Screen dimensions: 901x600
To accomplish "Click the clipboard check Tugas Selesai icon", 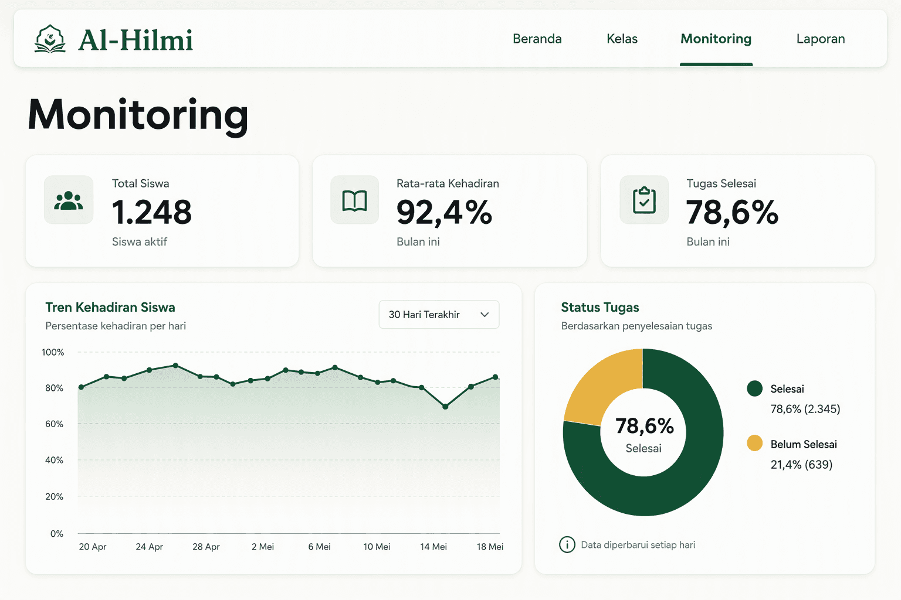I will (x=644, y=200).
